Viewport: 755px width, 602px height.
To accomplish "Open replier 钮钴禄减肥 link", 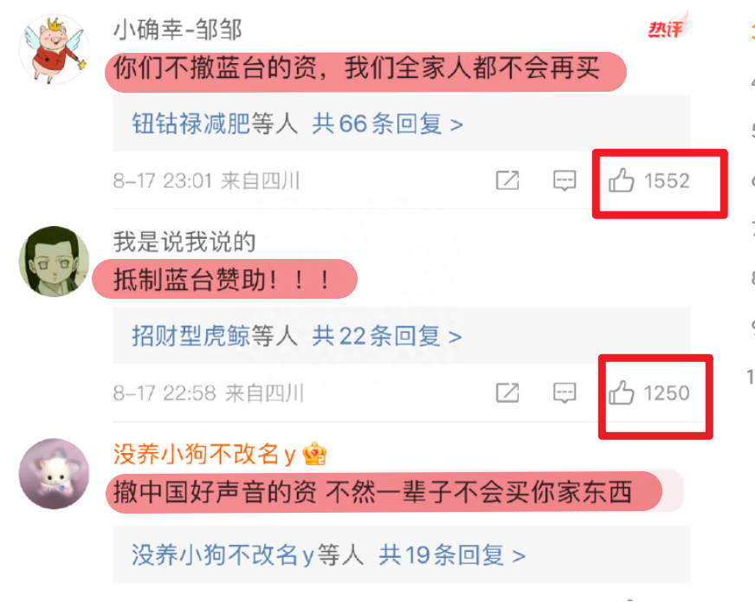I will [191, 124].
